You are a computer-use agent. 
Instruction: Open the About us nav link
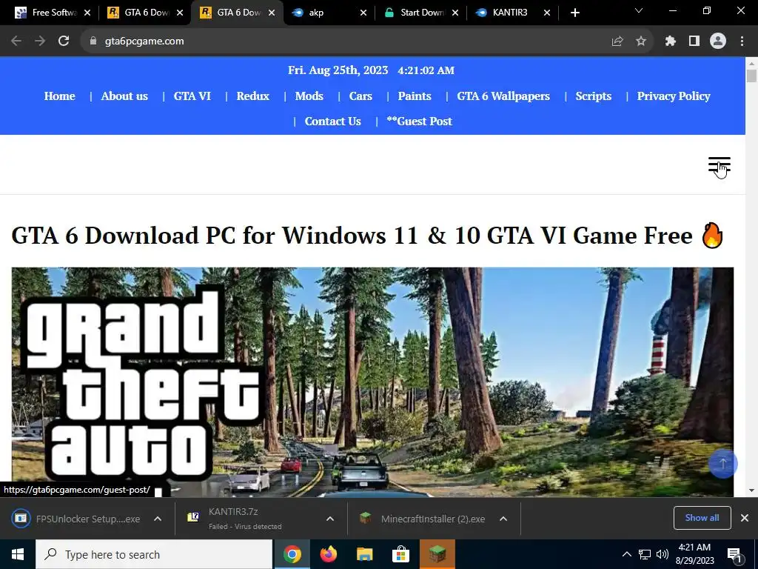click(124, 96)
